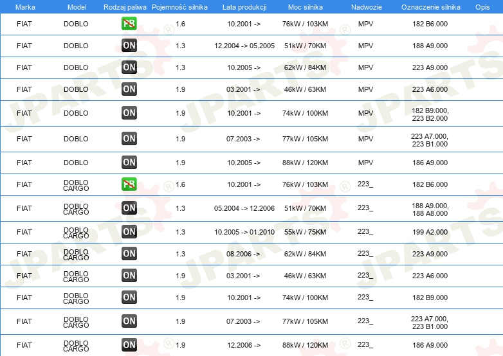Click engine code 182 B6.000 in Doblo MPV row
The height and width of the screenshot is (356, 503).
[430, 24]
